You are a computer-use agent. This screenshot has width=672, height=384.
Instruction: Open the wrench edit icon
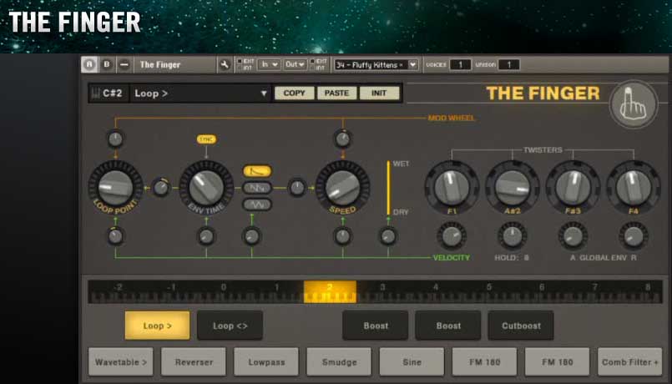pyautogui.click(x=225, y=65)
